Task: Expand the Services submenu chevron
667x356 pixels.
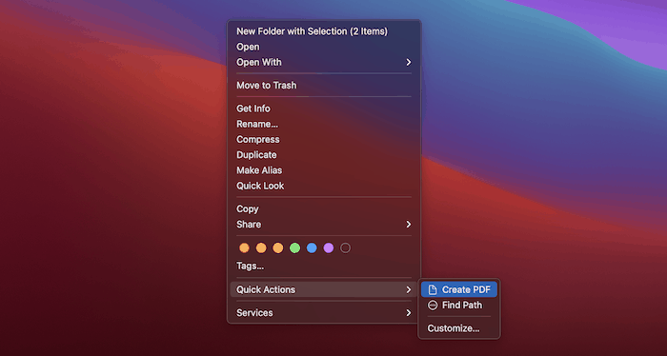Action: (x=409, y=313)
